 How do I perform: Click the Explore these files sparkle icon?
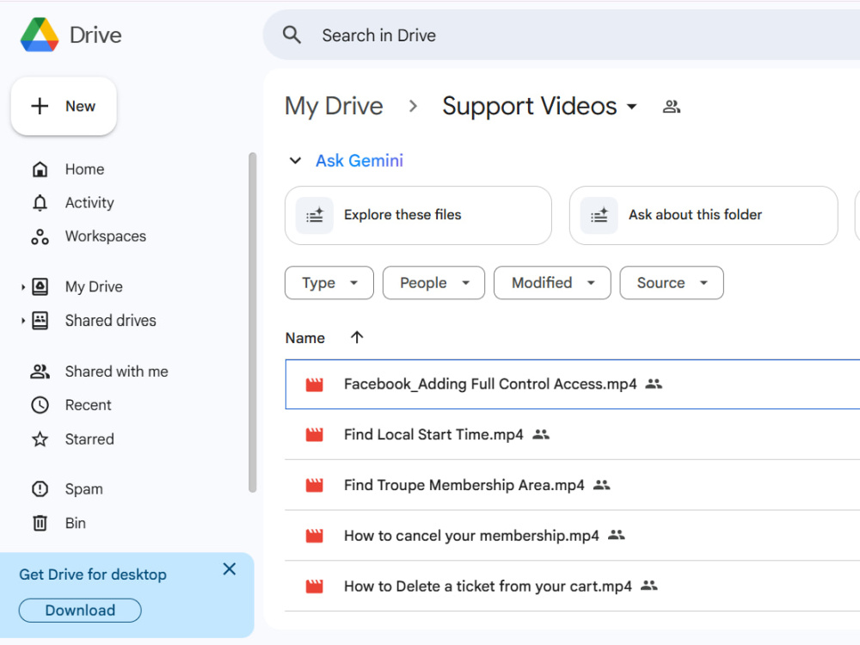point(315,215)
